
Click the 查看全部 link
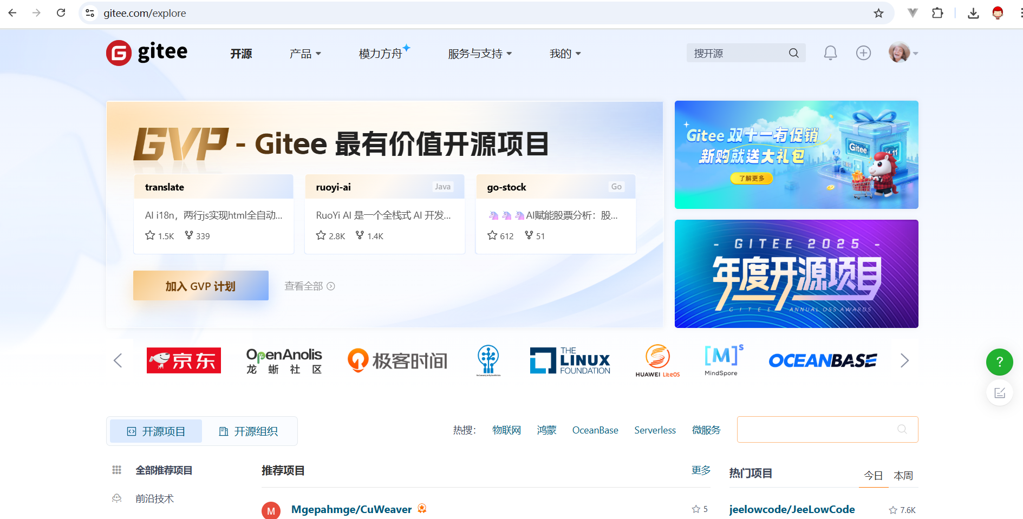click(x=310, y=286)
